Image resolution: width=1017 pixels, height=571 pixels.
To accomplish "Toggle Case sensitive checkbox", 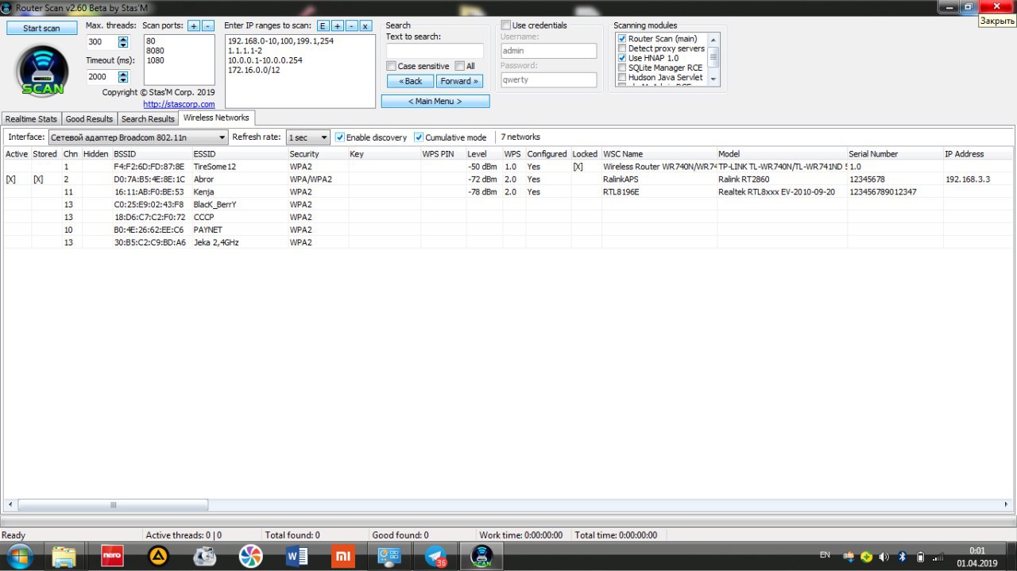I will pos(391,66).
